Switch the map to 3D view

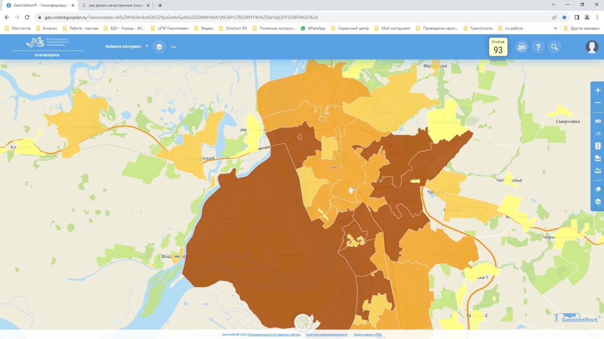pos(598,121)
